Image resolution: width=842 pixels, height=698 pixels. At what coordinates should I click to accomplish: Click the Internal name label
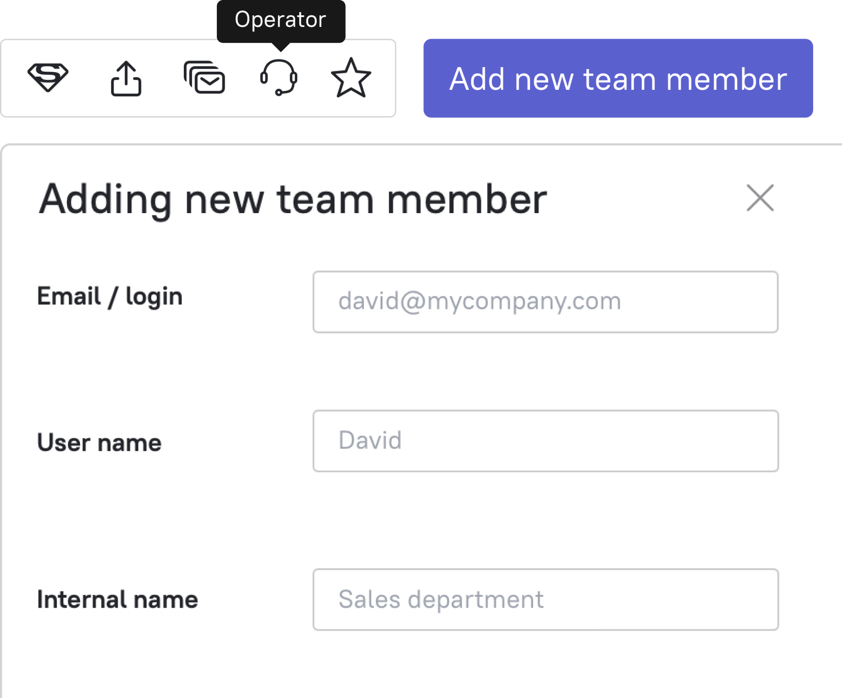click(x=117, y=599)
